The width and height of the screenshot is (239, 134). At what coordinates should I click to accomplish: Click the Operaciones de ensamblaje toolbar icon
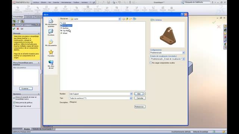coord(88,9)
